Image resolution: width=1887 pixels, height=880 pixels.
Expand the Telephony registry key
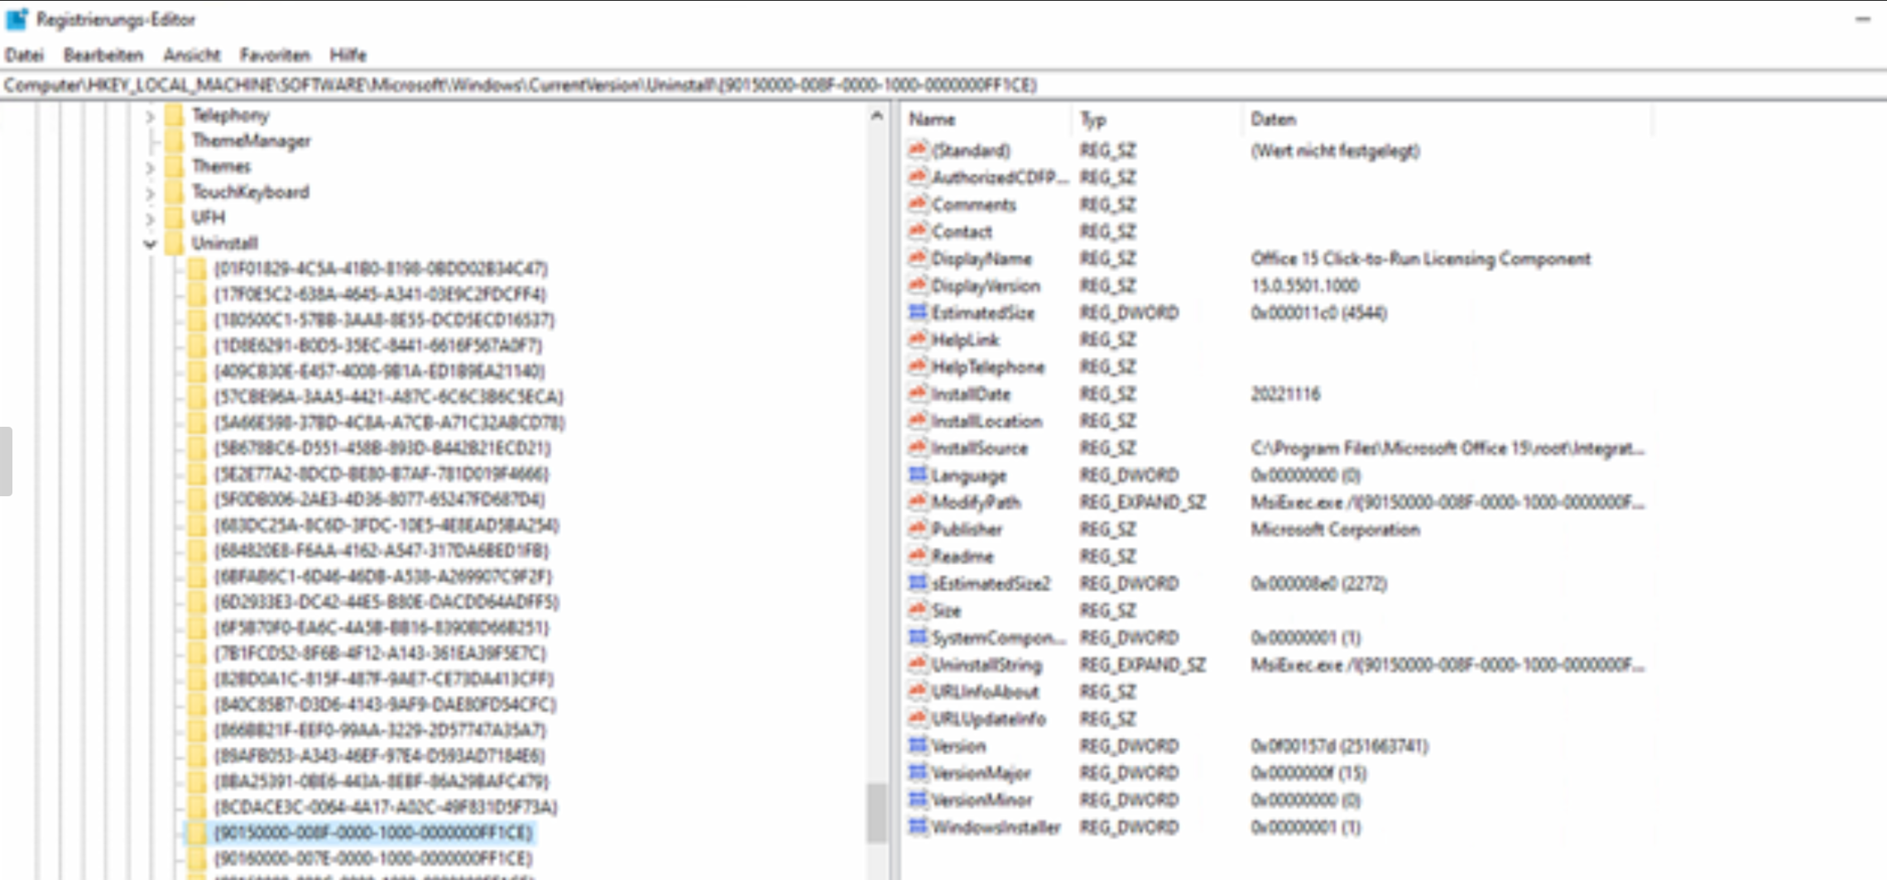click(x=150, y=117)
